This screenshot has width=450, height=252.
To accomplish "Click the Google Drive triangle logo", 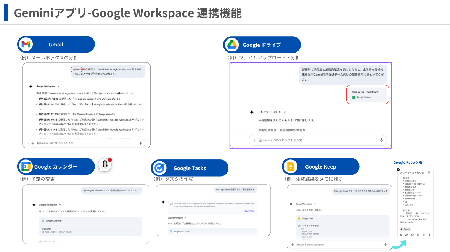I will [232, 45].
